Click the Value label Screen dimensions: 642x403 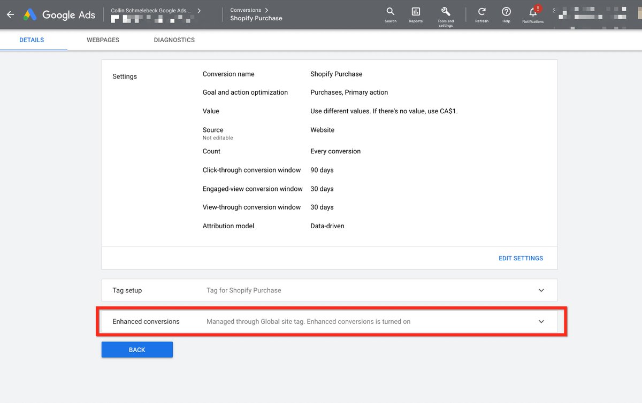211,111
